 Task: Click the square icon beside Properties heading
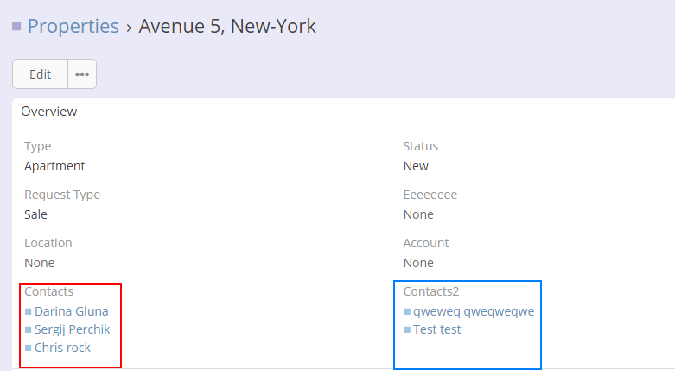16,27
